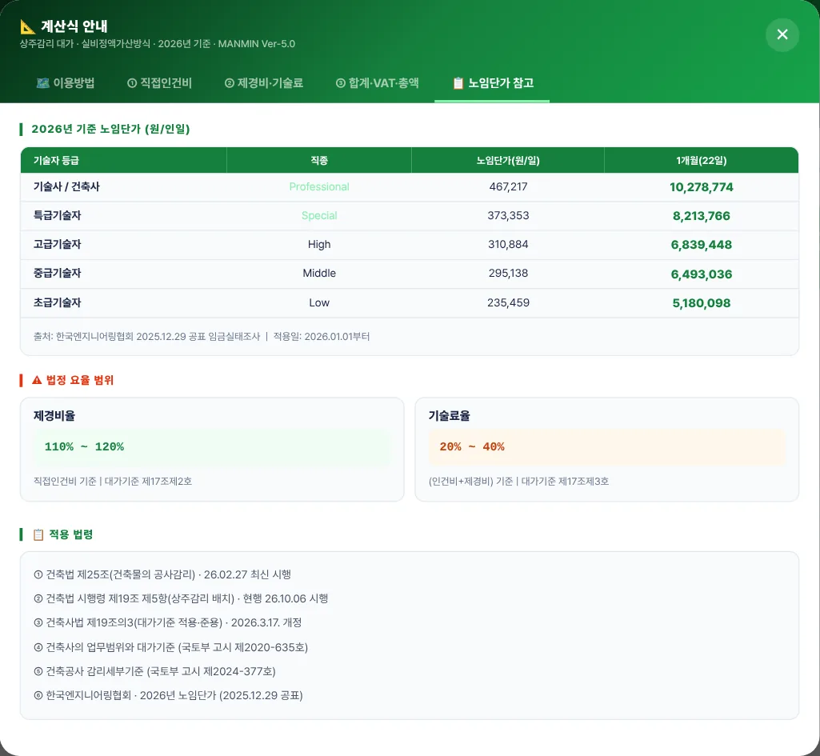Select the 초급기술자 row label
820x756 pixels.
click(57, 302)
